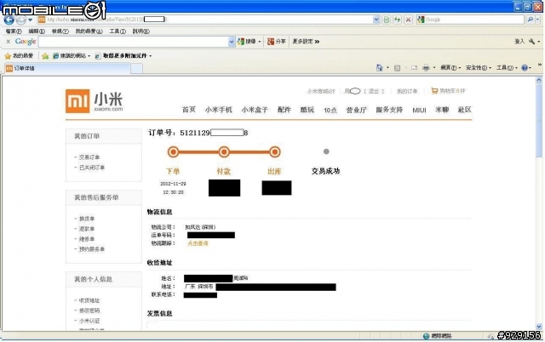
Task: Click the Google toolbar wrench settings icon
Action: 531,42
